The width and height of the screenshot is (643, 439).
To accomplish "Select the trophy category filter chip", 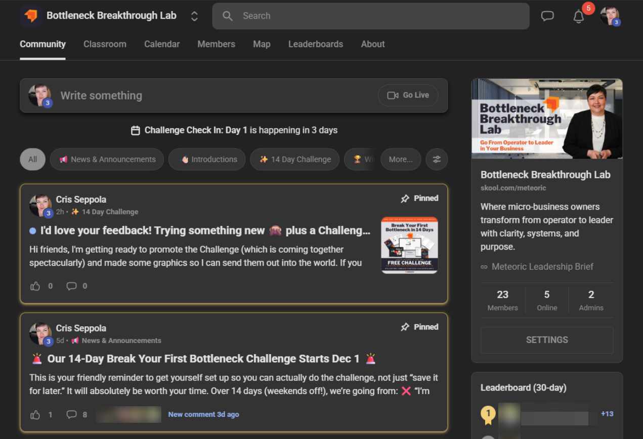I will tap(360, 159).
